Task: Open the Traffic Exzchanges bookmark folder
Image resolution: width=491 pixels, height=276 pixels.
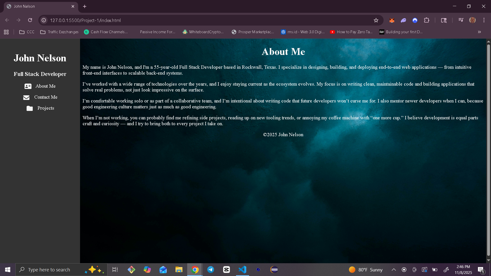Action: [x=60, y=32]
